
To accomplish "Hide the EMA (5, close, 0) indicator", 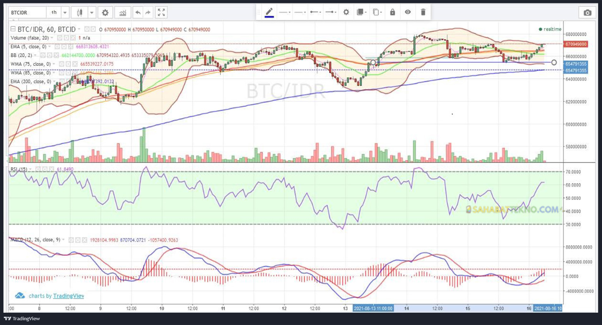I will pyautogui.click(x=57, y=47).
